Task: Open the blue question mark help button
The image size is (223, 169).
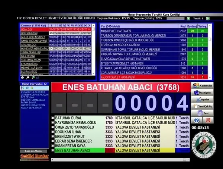Action: coord(197,120)
